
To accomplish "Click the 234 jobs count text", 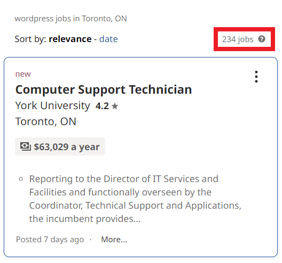I will point(238,39).
